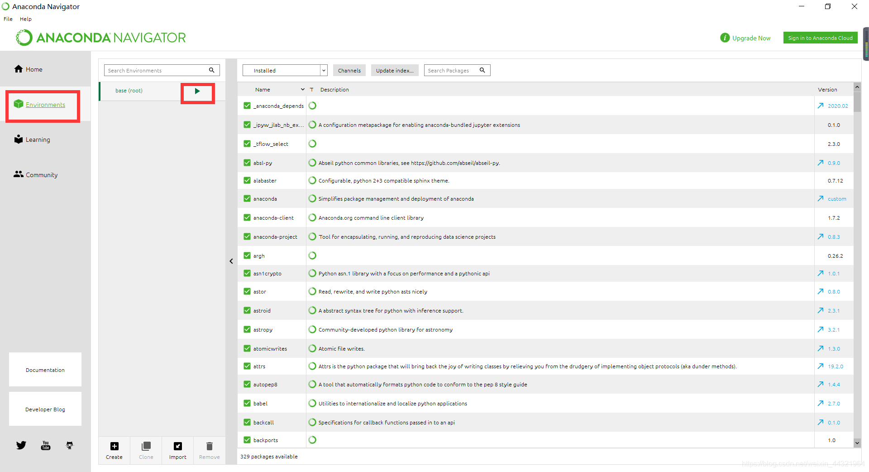Viewport: 869px width, 472px height.
Task: Open the Documentation button
Action: point(45,370)
